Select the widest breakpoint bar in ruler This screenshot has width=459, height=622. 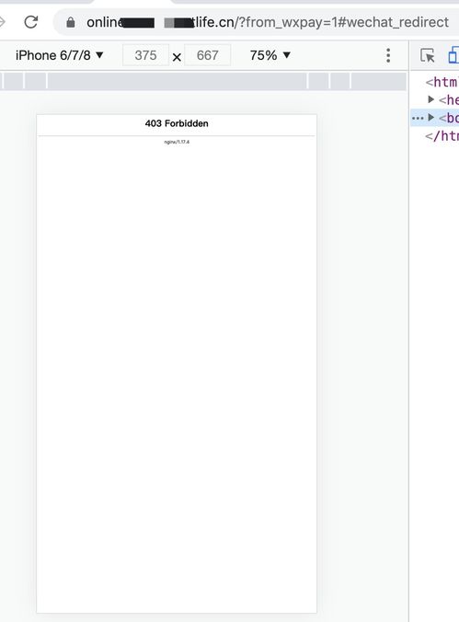coord(177,81)
